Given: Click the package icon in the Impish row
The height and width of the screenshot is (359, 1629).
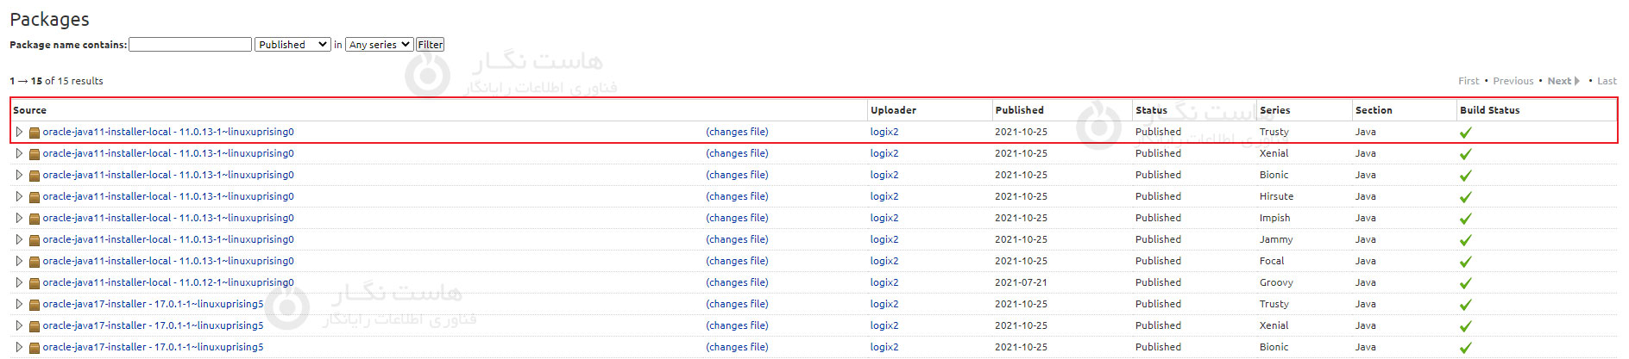Looking at the screenshot, I should [x=35, y=219].
